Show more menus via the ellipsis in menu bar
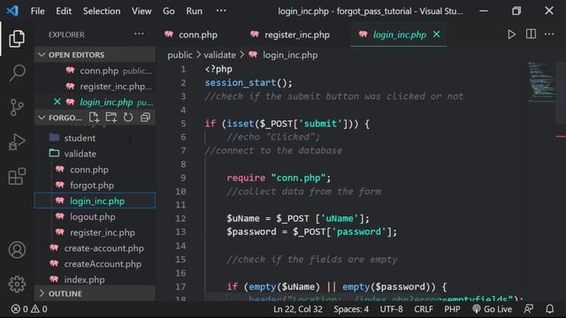The image size is (566, 318). click(x=221, y=11)
